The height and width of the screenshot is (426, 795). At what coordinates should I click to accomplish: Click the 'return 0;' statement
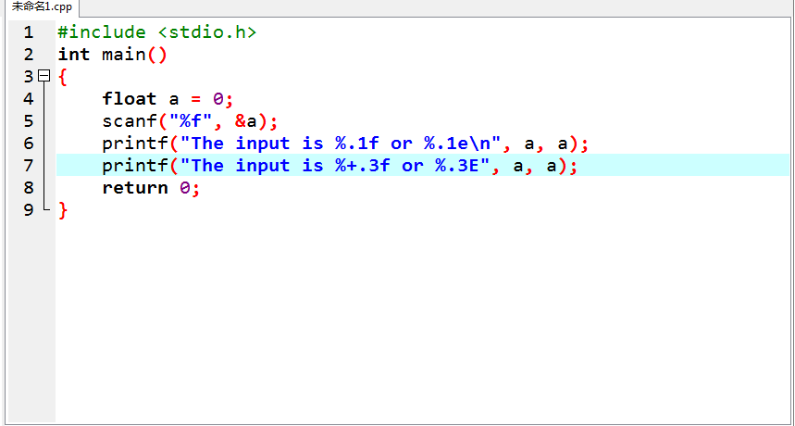pos(151,187)
